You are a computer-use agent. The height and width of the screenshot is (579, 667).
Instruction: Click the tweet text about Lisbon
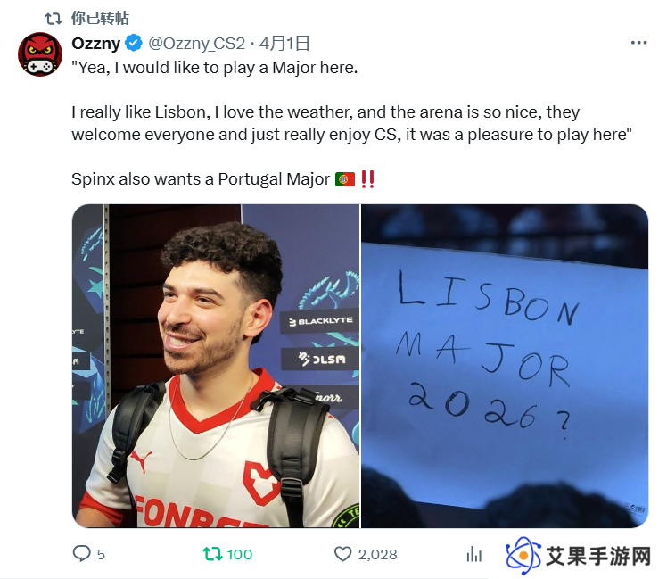(352, 123)
